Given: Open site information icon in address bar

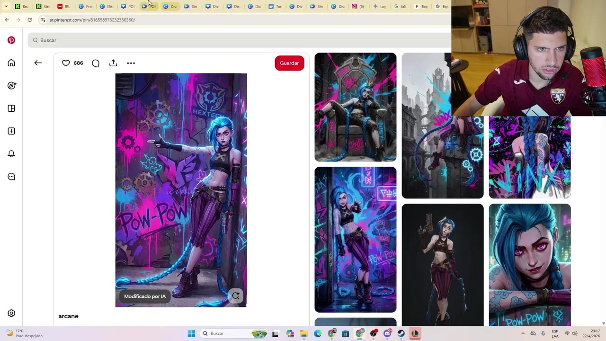Looking at the screenshot, I should coord(43,20).
